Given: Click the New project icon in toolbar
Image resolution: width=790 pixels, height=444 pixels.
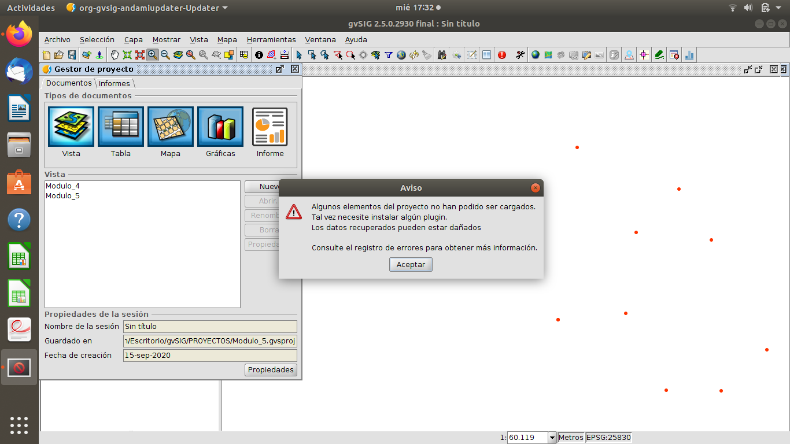Looking at the screenshot, I should pyautogui.click(x=46, y=55).
